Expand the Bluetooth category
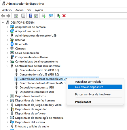 click(7, 44)
